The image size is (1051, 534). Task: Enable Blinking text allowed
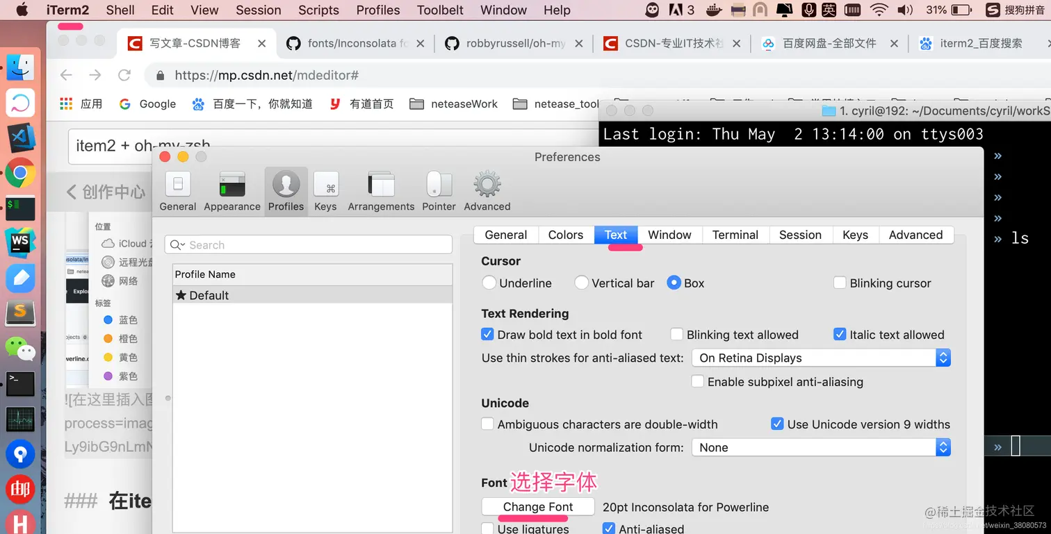(x=677, y=334)
